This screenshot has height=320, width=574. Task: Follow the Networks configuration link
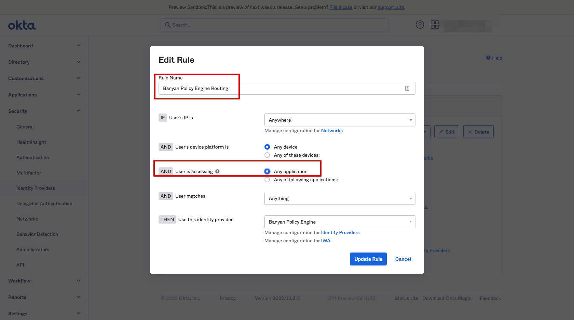[x=331, y=131]
